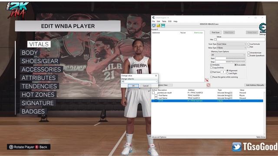Enable the Speedhack checkbox

248,55
